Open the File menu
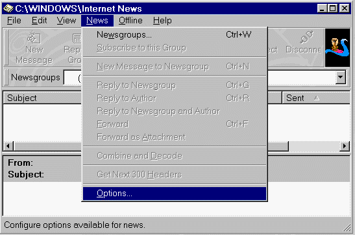The height and width of the screenshot is (235, 355). coord(14,21)
